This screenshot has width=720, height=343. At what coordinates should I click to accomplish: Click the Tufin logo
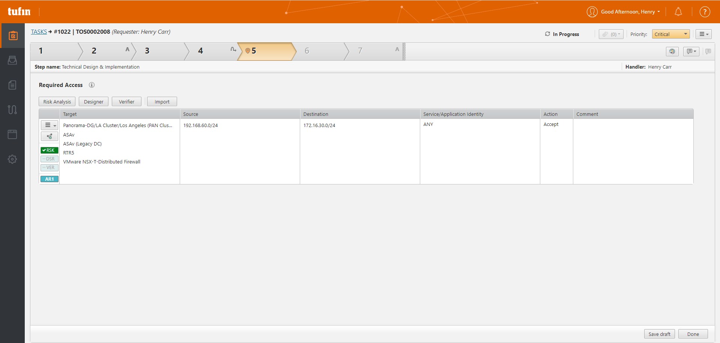[x=19, y=12]
